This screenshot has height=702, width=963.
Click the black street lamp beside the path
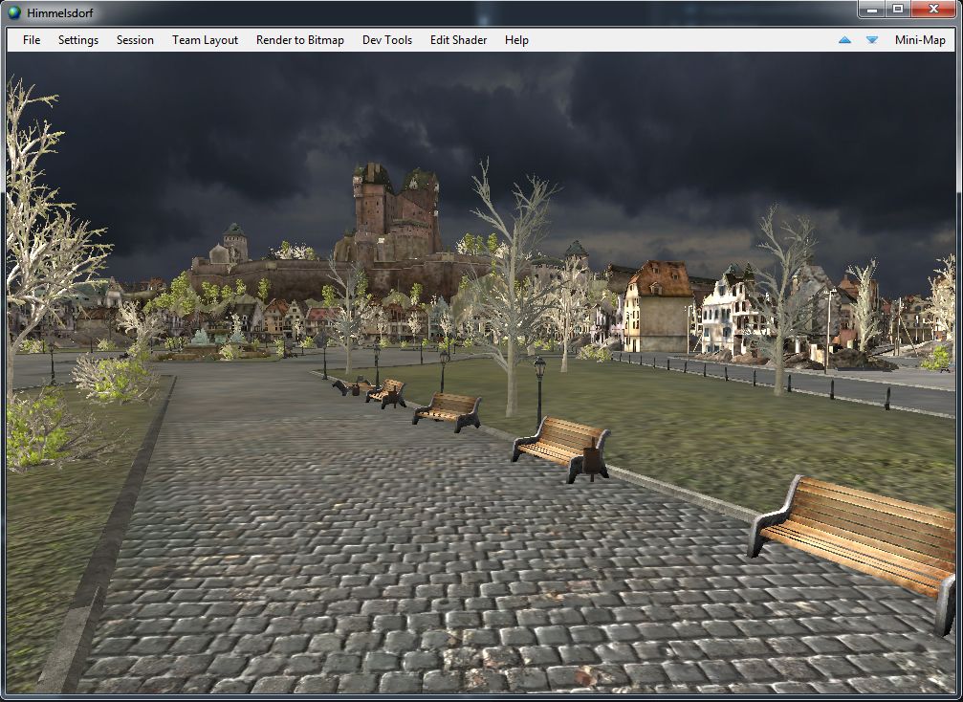(539, 390)
